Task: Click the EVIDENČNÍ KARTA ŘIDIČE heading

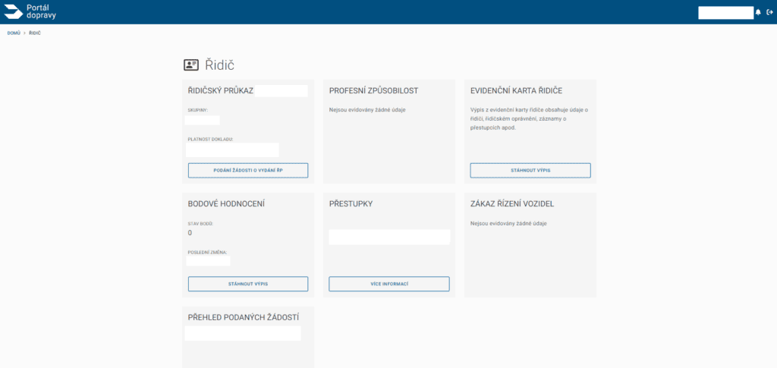Action: pyautogui.click(x=516, y=90)
